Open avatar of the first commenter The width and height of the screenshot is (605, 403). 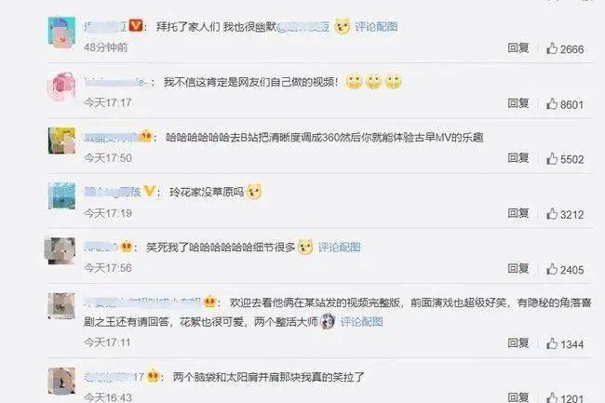click(61, 33)
